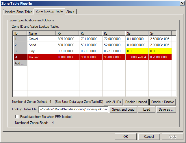The image size is (186, 143).
Task: Select row ID 3 header cell
Action: pyautogui.click(x=20, y=51)
